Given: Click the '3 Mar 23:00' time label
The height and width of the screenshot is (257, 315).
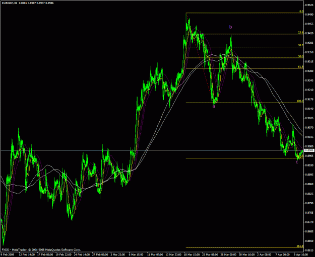Looking at the screenshot, I should coord(118,254).
